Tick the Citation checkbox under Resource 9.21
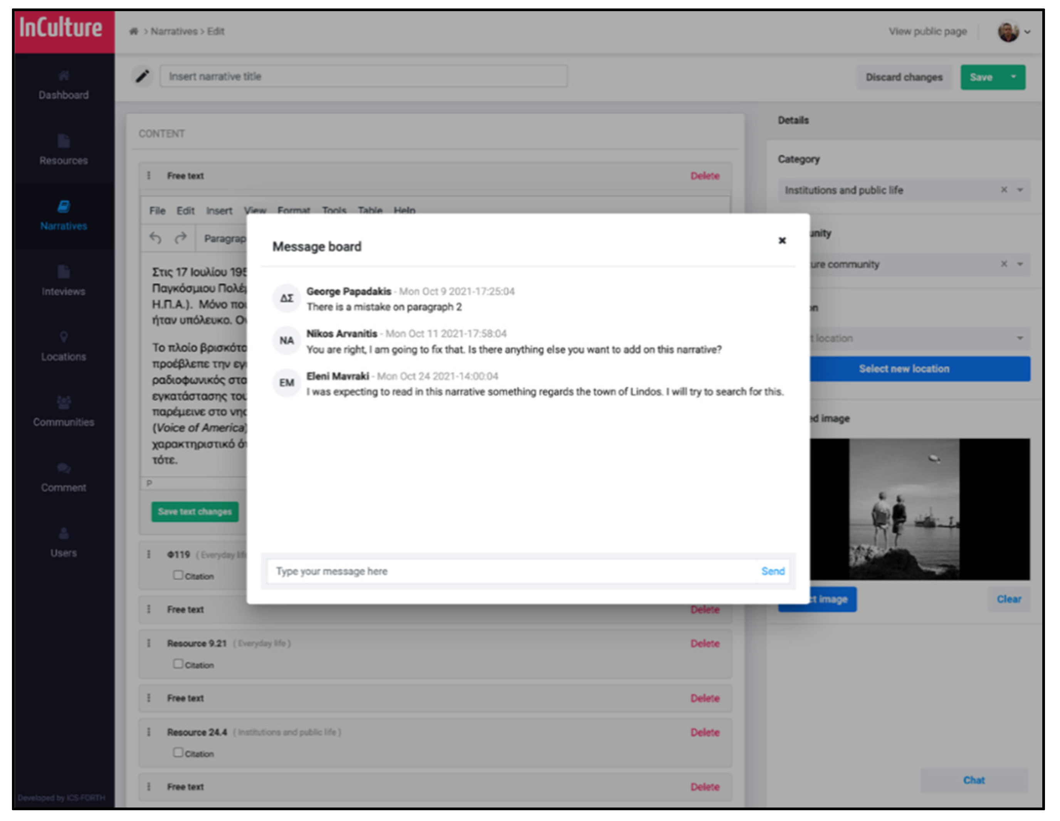Image resolution: width=1060 pixels, height=821 pixels. [x=178, y=664]
